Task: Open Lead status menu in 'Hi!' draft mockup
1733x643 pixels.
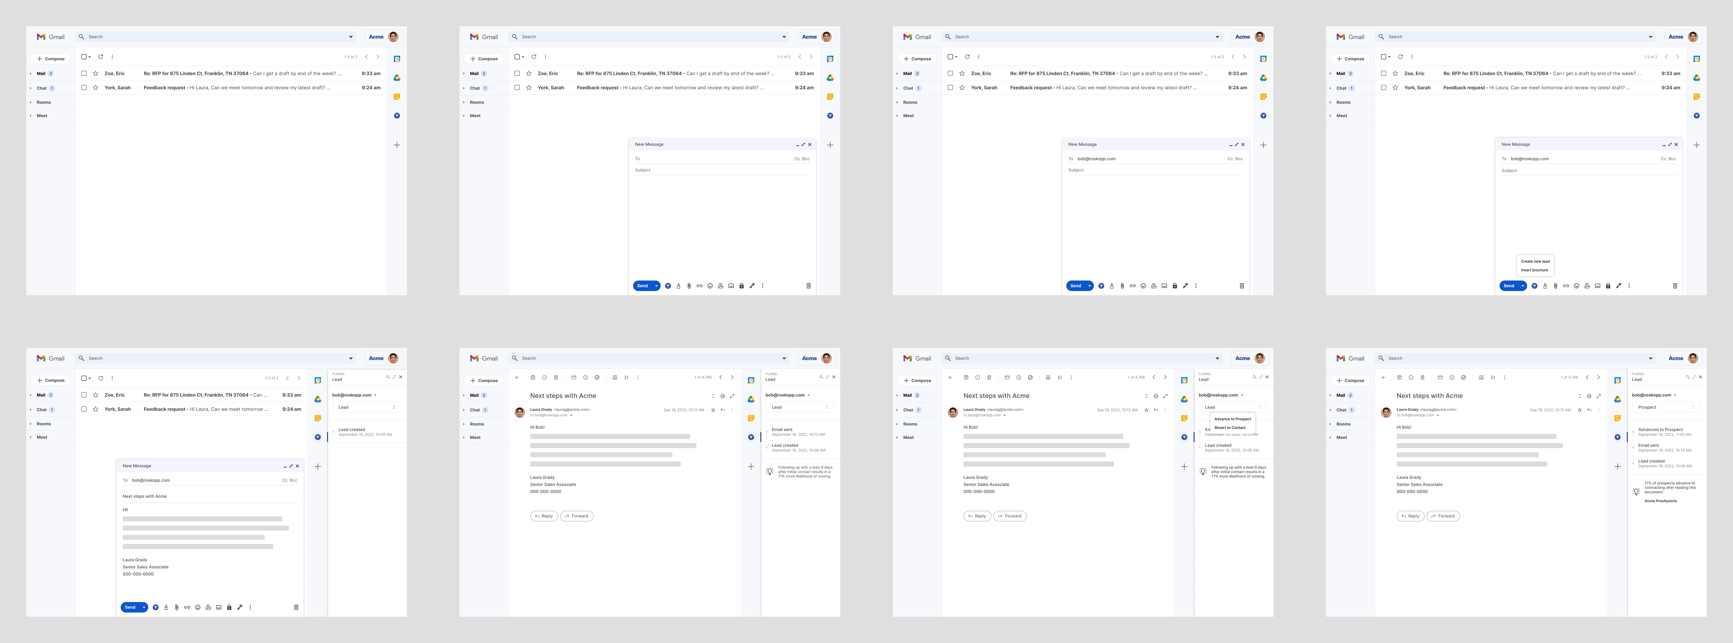Action: click(x=394, y=407)
